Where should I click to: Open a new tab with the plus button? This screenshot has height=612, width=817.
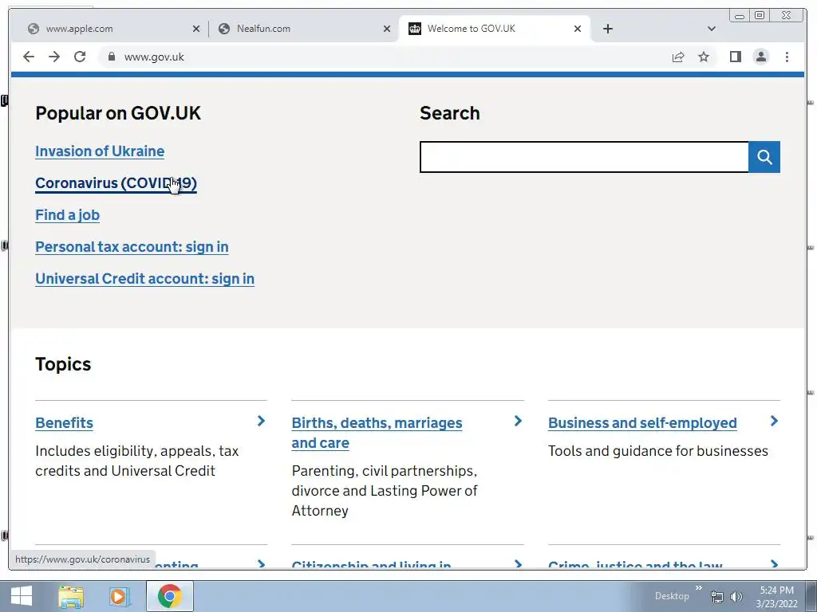click(x=607, y=29)
